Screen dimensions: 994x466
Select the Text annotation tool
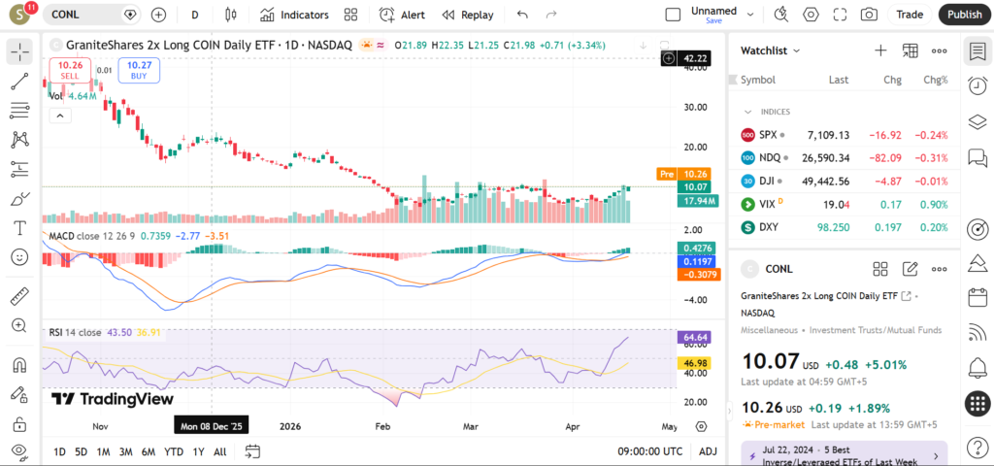[x=19, y=228]
